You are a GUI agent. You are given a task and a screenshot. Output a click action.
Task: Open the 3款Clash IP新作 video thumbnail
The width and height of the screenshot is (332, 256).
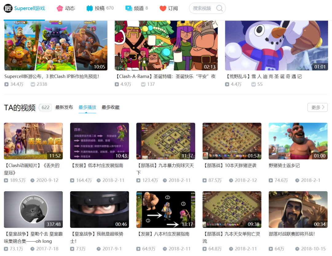pos(56,45)
